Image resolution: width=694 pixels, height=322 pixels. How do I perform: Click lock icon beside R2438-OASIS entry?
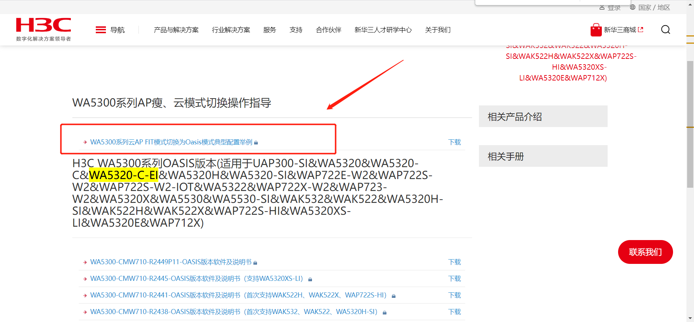coord(385,312)
